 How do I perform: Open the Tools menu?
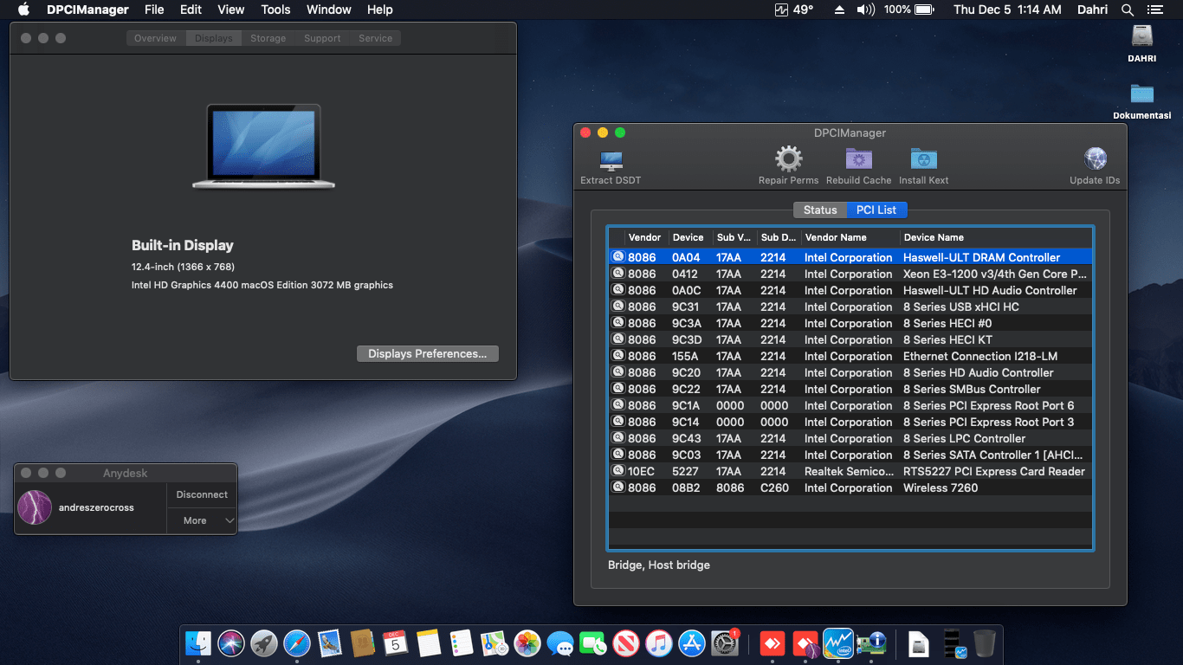pyautogui.click(x=275, y=10)
